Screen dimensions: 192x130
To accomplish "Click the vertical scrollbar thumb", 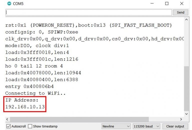I will coord(186,88).
